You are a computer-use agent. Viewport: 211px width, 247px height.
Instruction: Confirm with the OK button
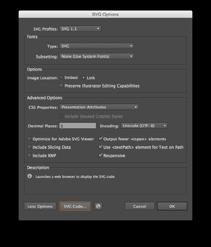172,206
